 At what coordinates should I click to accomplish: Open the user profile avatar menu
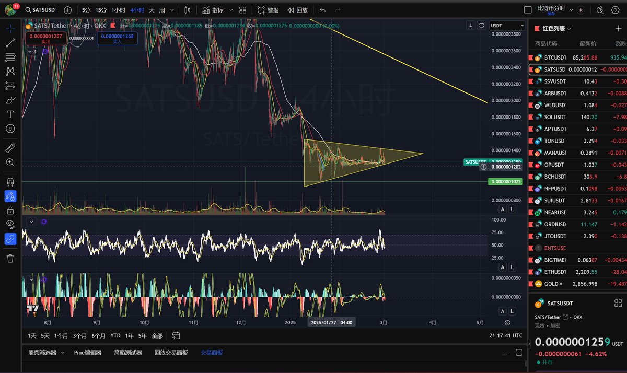[10, 9]
